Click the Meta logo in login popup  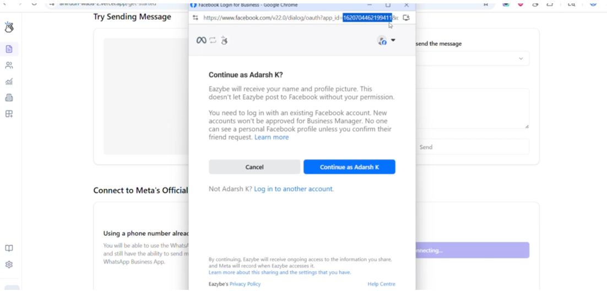click(x=201, y=40)
